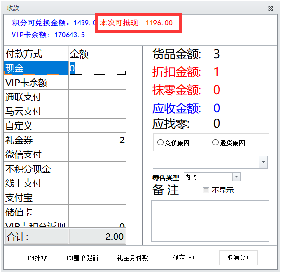Select the 微信支付 payment method row
Image resolution: width=281 pixels, height=273 pixels.
pyautogui.click(x=65, y=154)
